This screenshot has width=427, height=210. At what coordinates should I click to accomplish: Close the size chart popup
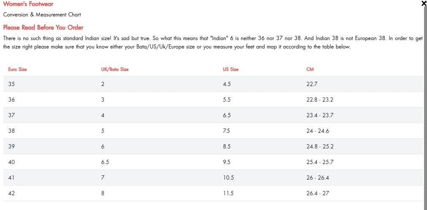click(x=424, y=4)
